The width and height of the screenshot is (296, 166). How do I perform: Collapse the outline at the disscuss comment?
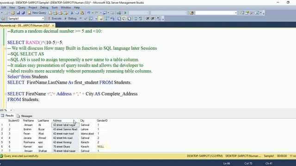[x=6, y=48]
